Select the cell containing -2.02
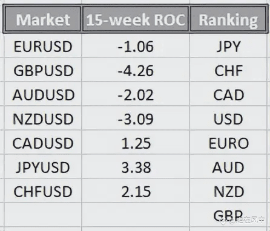 [x=136, y=94]
